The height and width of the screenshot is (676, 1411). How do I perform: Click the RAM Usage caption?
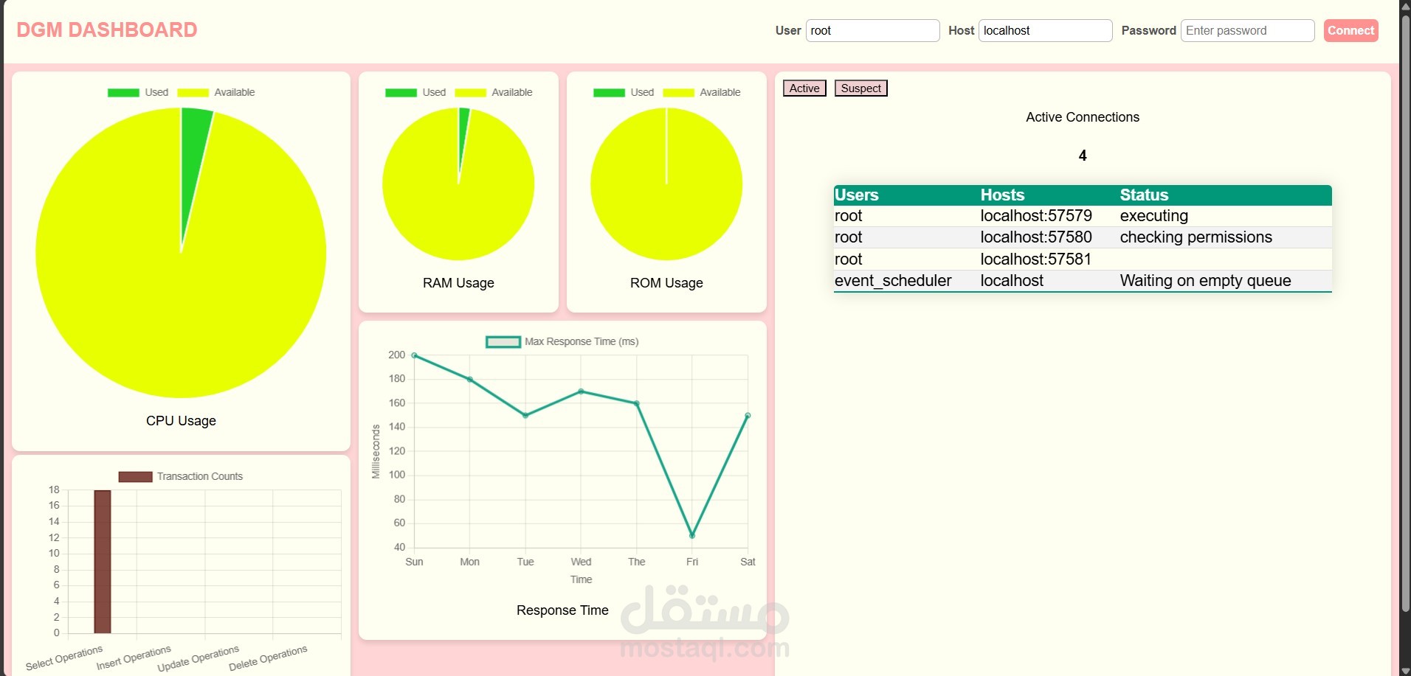[x=458, y=283]
